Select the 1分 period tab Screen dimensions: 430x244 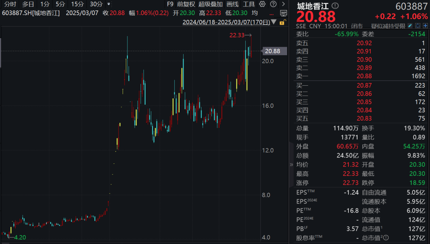(45, 4)
